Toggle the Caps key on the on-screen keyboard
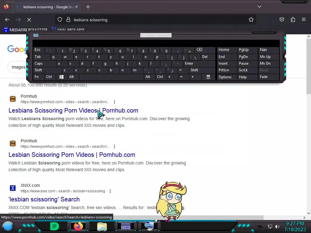 (x=44, y=64)
